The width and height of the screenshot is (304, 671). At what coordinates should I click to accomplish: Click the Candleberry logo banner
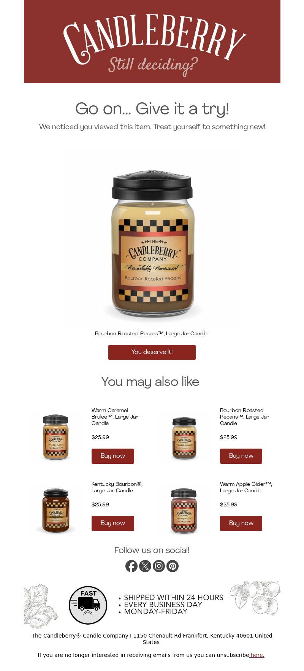(x=152, y=41)
